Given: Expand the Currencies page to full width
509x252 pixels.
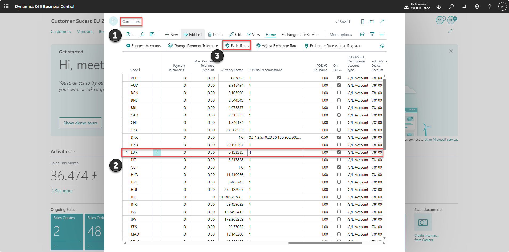Looking at the screenshot, I should 382,22.
